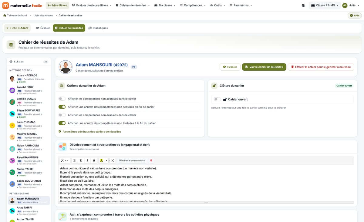The height and width of the screenshot is (222, 364).
Task: Open the Classe PS-MS selector
Action: click(325, 5)
